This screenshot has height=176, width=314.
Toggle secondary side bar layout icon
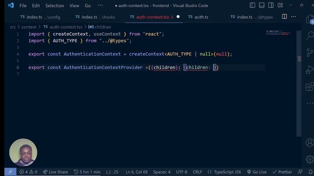(271, 5)
